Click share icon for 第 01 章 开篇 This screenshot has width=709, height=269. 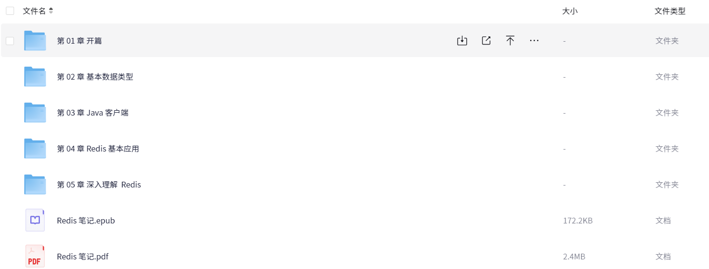pyautogui.click(x=486, y=41)
